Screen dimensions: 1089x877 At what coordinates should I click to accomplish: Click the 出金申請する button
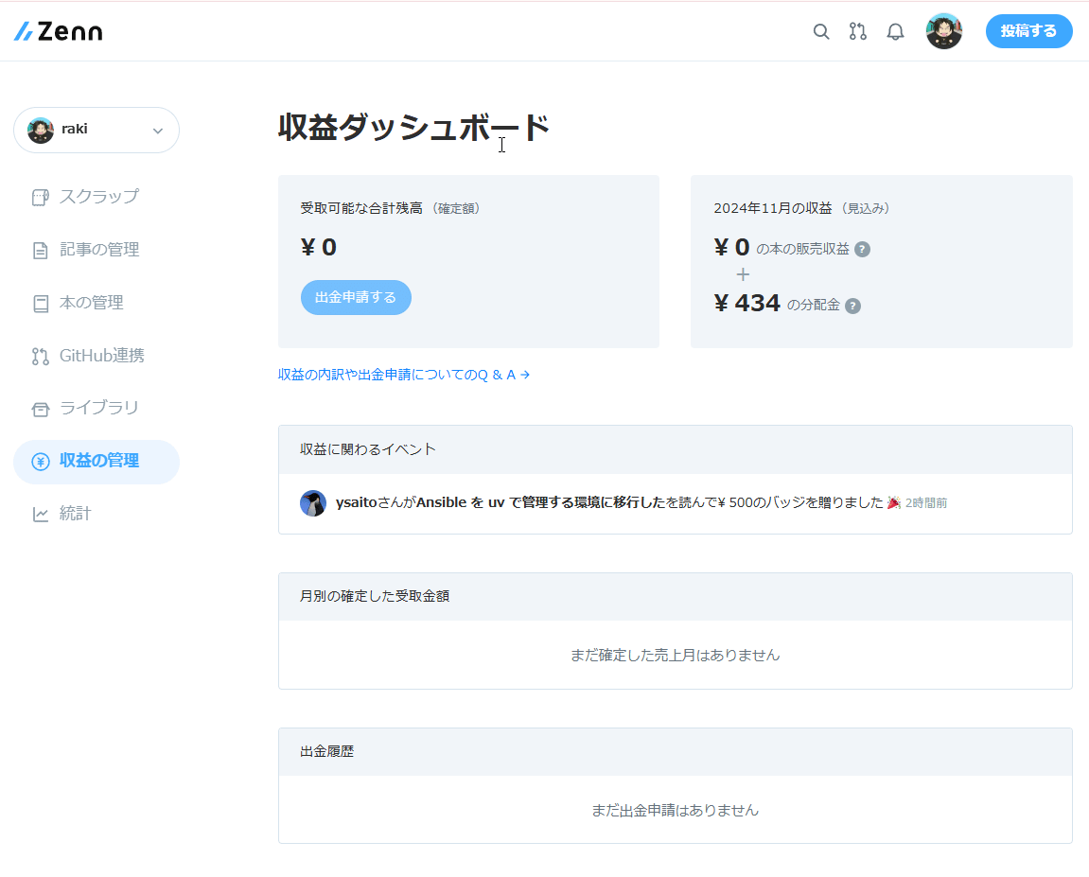[x=356, y=297]
